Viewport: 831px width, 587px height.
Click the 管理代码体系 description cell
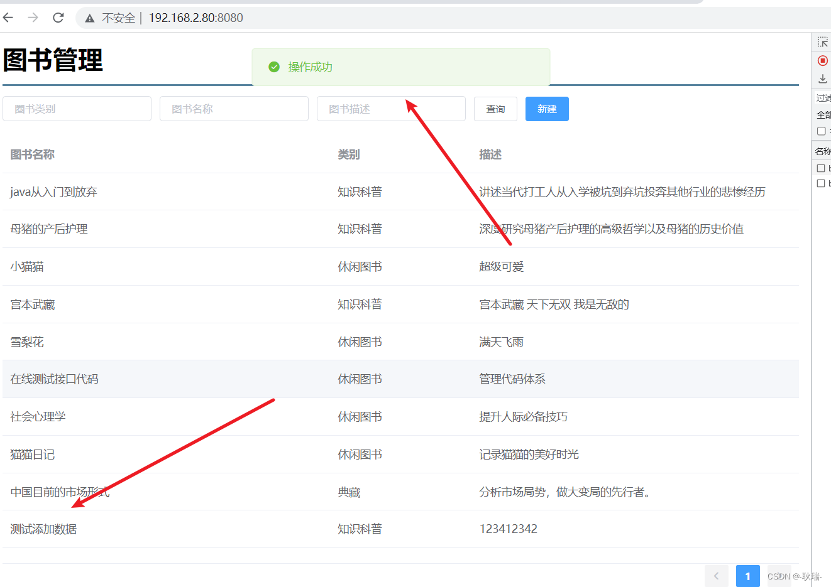(x=512, y=379)
